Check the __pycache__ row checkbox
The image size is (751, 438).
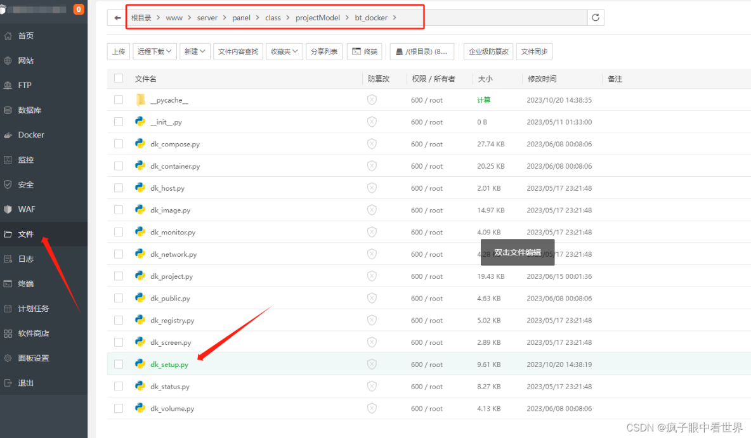click(x=119, y=100)
